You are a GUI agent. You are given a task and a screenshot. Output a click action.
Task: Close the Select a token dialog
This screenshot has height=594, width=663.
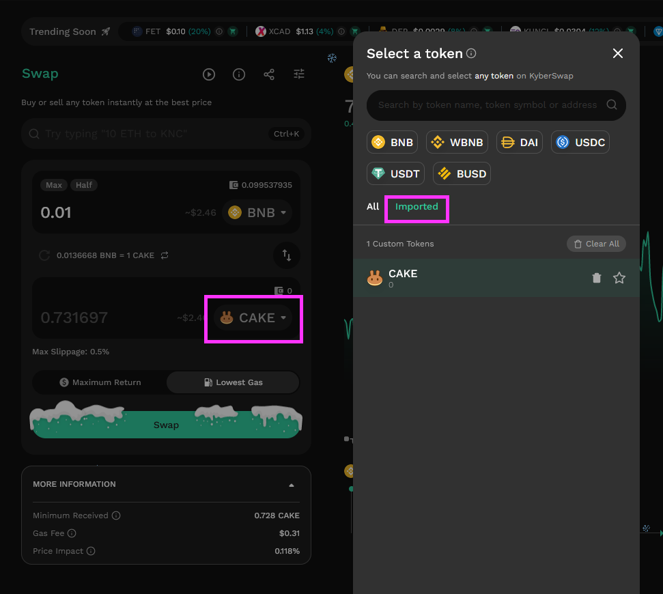pos(618,53)
